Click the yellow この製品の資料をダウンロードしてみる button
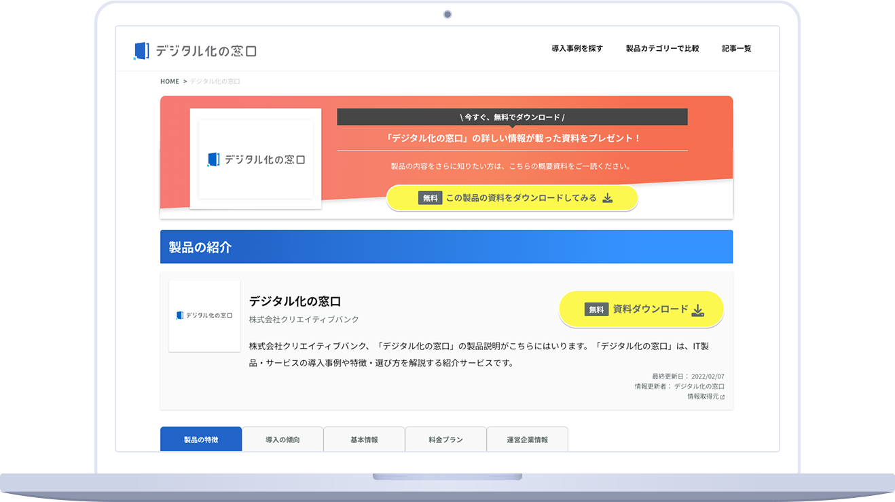This screenshot has height=502, width=895. [512, 198]
